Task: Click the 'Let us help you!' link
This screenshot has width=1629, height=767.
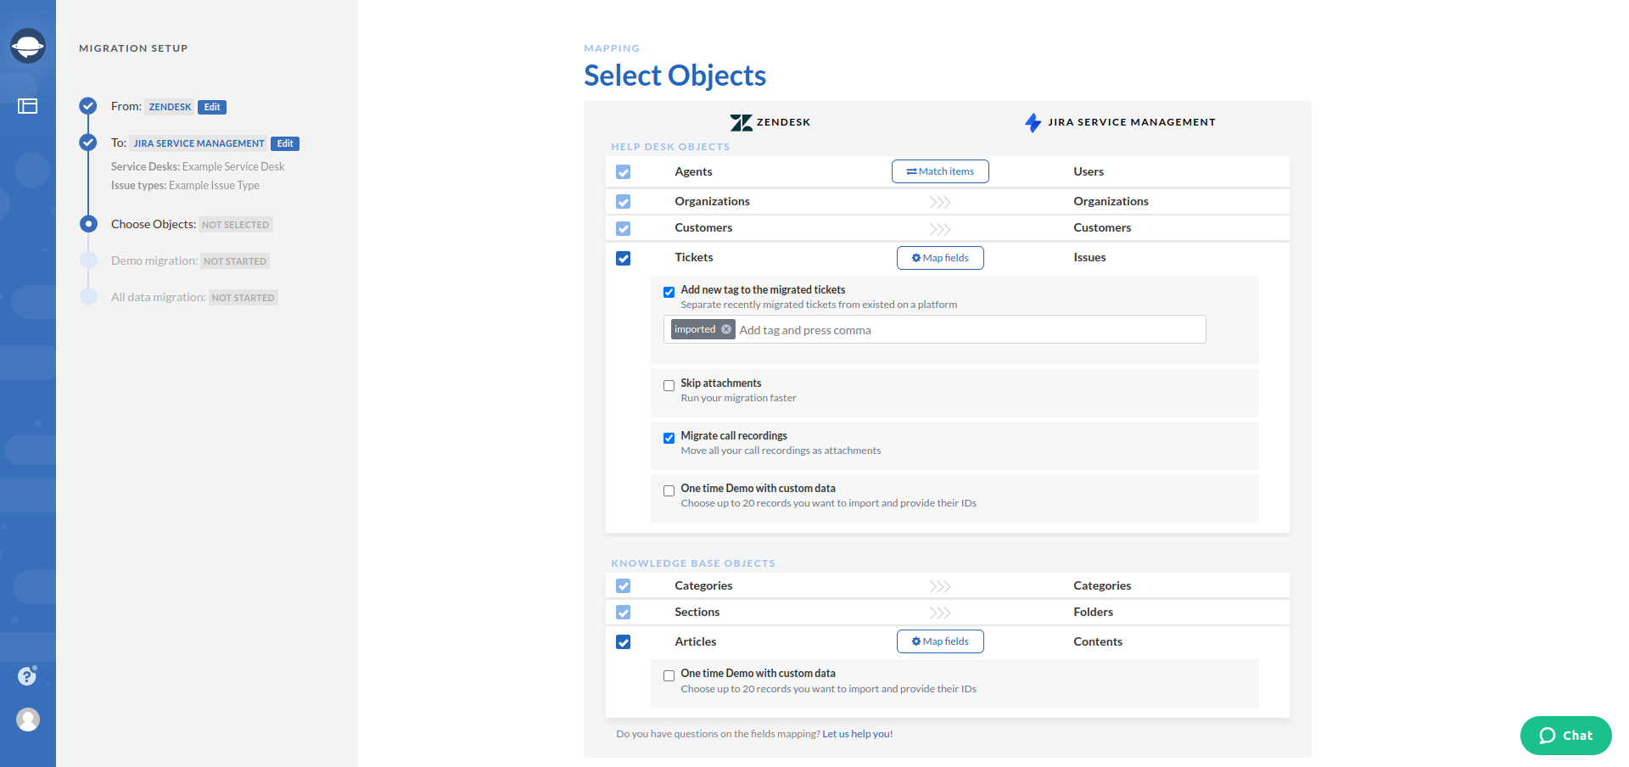Action: [857, 734]
